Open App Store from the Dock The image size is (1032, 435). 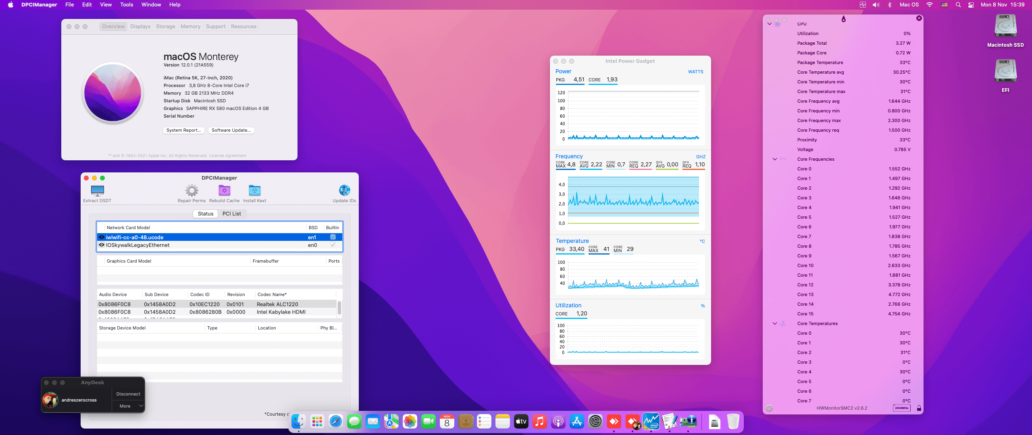point(577,422)
